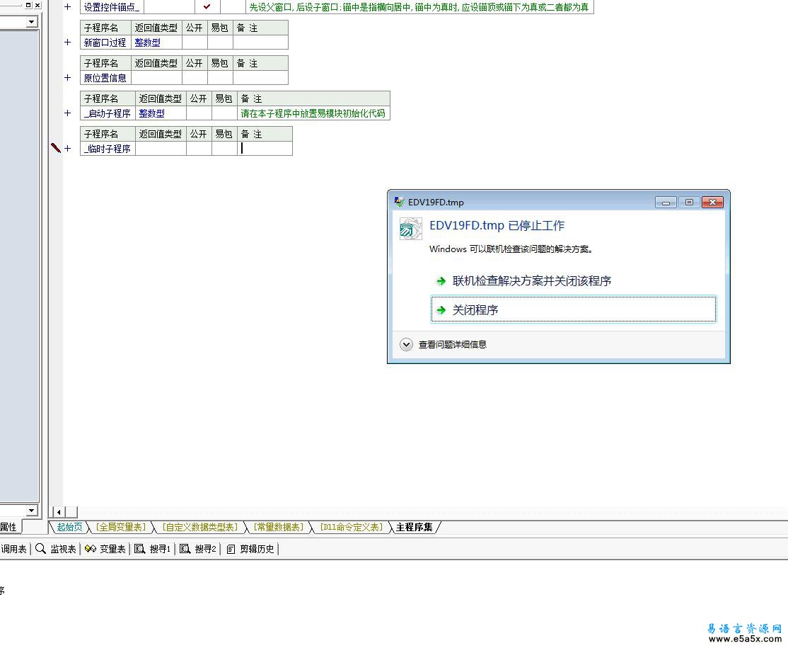Click the 新窗口过程 name cell
Image resolution: width=788 pixels, height=648 pixels.
pyautogui.click(x=105, y=42)
